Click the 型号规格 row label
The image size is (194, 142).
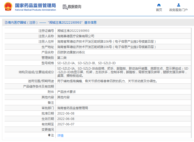click(x=48, y=63)
